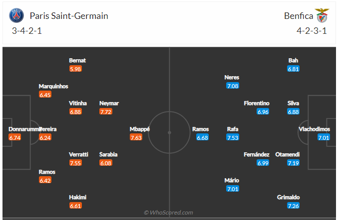Click Fernández's 6.99 rating badge
Viewport: 338px width, 220px height.
click(263, 163)
